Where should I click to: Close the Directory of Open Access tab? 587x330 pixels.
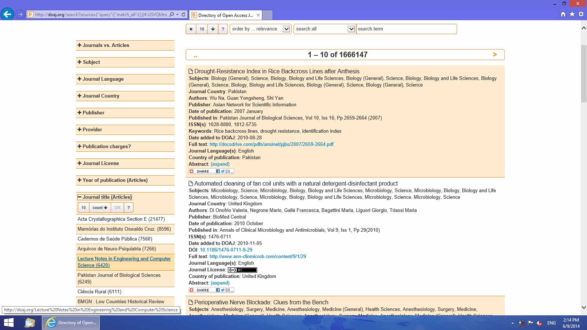click(x=258, y=15)
